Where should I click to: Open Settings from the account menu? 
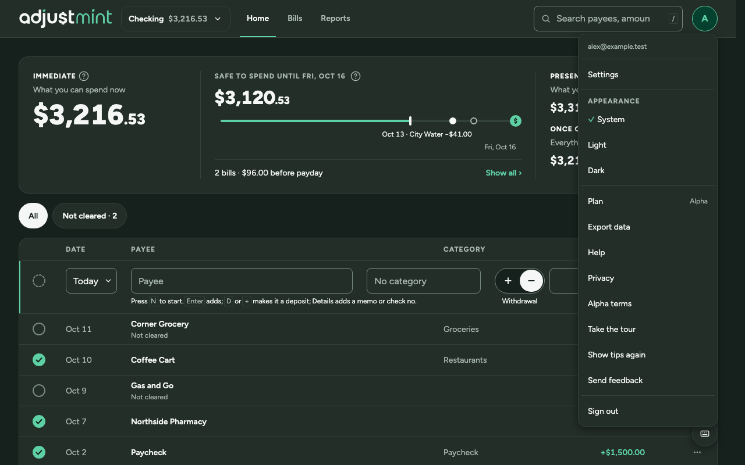pos(648,74)
